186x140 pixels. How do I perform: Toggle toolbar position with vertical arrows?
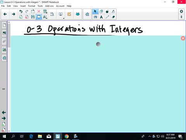[x=181, y=17]
